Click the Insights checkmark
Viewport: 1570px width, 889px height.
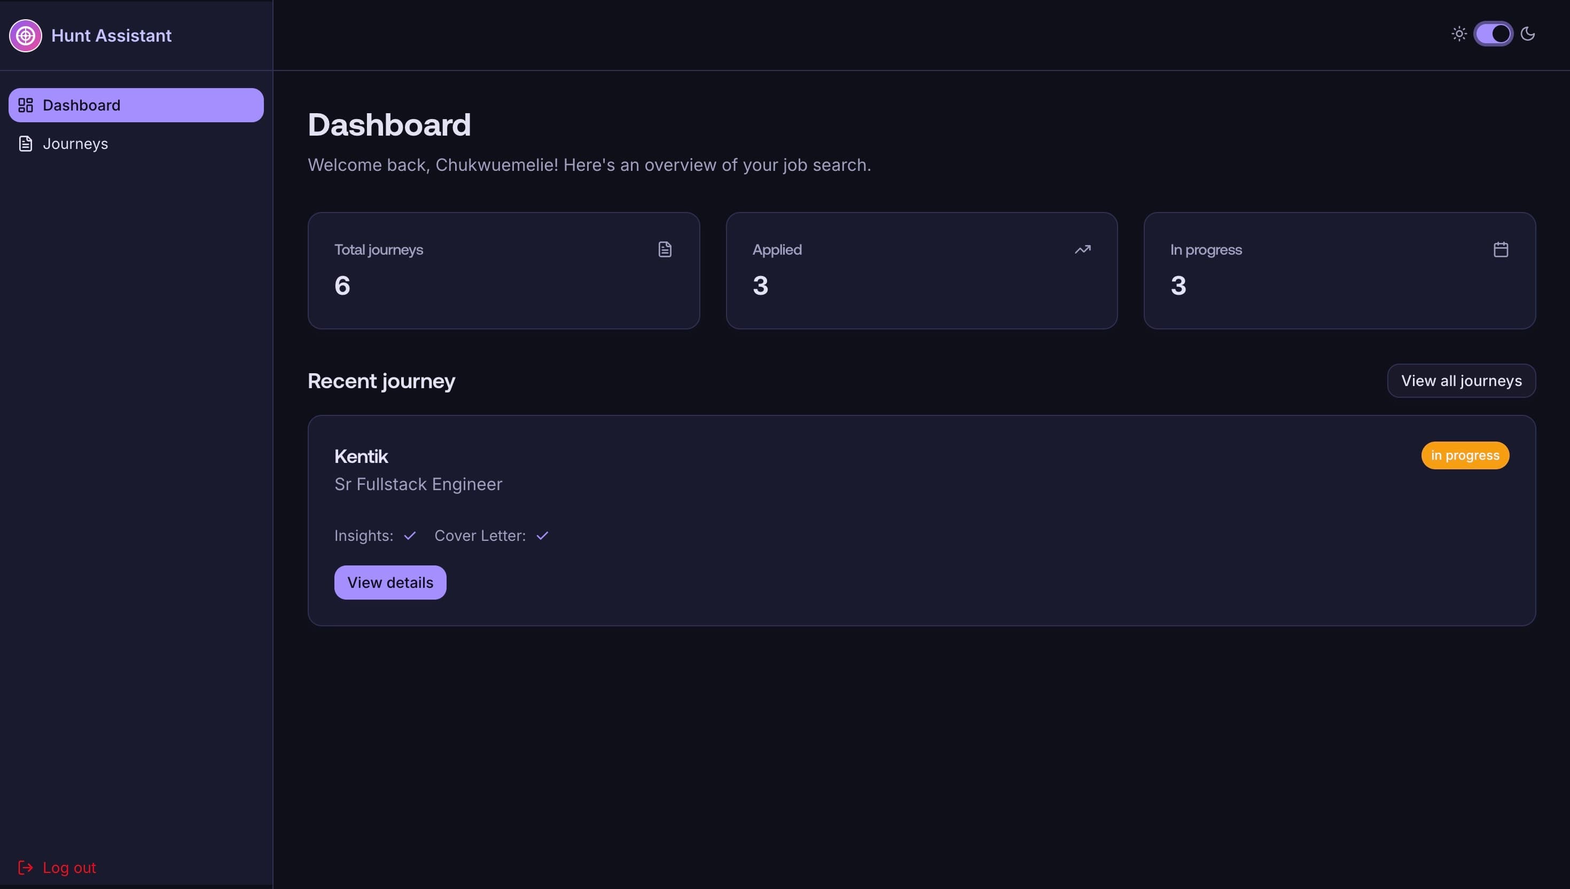point(409,536)
